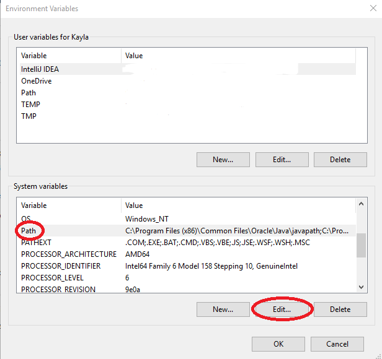The width and height of the screenshot is (382, 359).
Task: Sort by Variable column header in System variables
Action: (68, 205)
